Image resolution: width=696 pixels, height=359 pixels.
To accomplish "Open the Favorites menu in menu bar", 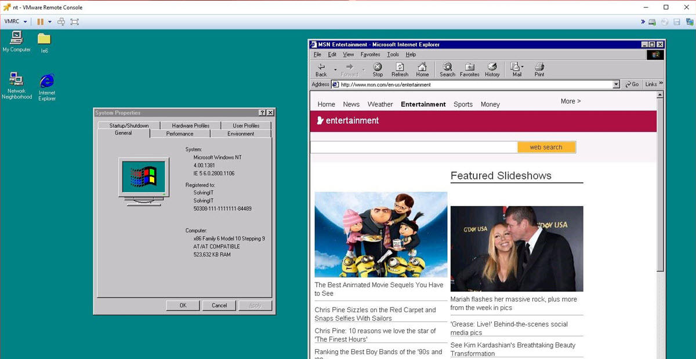I will (370, 54).
